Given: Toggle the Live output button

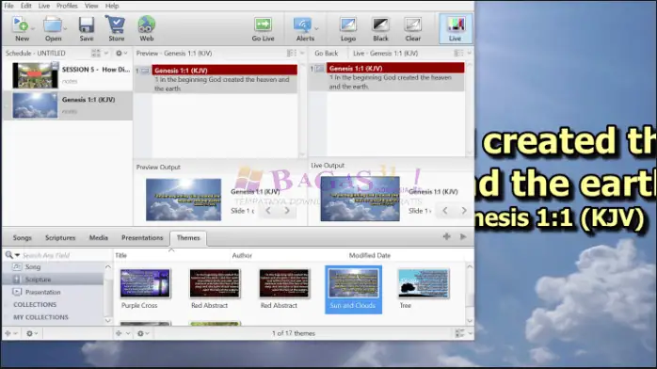Looking at the screenshot, I should [455, 28].
